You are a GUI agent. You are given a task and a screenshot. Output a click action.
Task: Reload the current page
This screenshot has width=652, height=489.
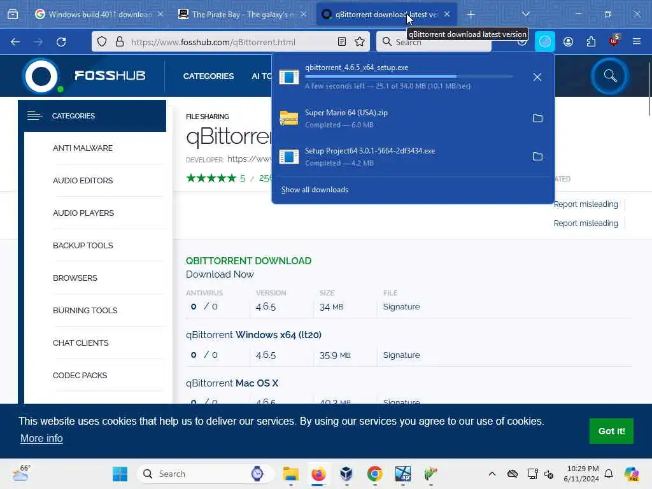coord(61,42)
